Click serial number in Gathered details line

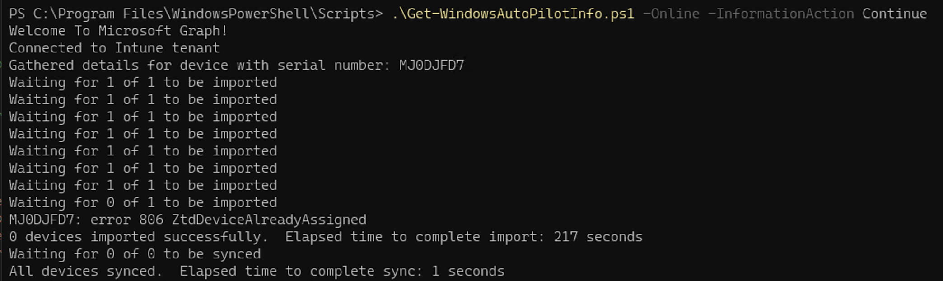click(x=431, y=65)
